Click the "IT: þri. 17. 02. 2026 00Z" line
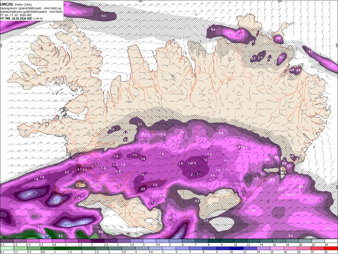 16,15
